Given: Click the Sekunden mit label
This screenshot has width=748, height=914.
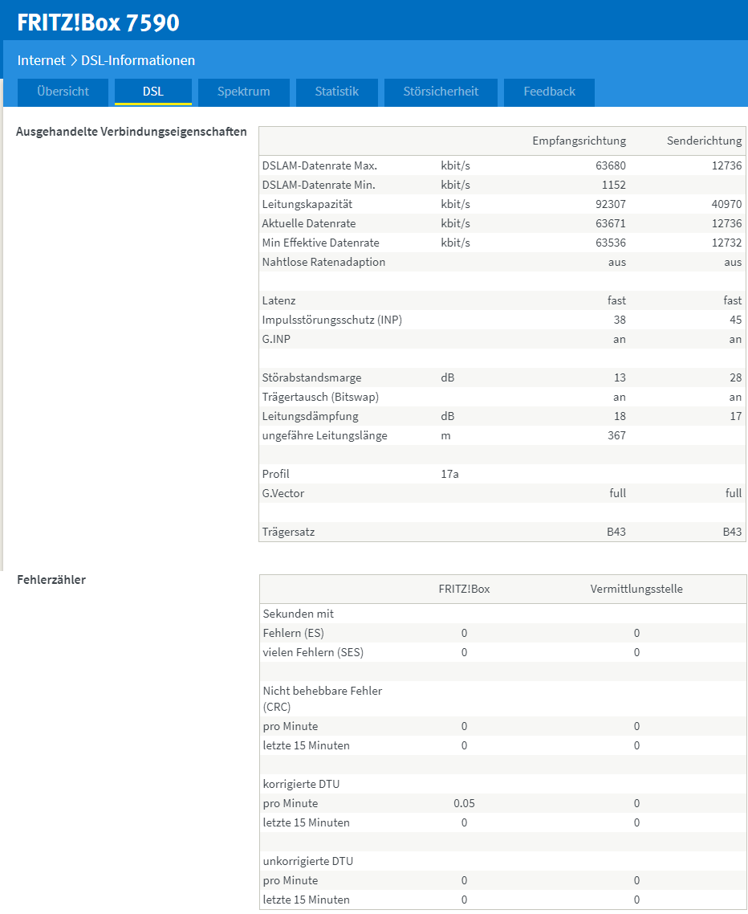Looking at the screenshot, I should click(298, 614).
